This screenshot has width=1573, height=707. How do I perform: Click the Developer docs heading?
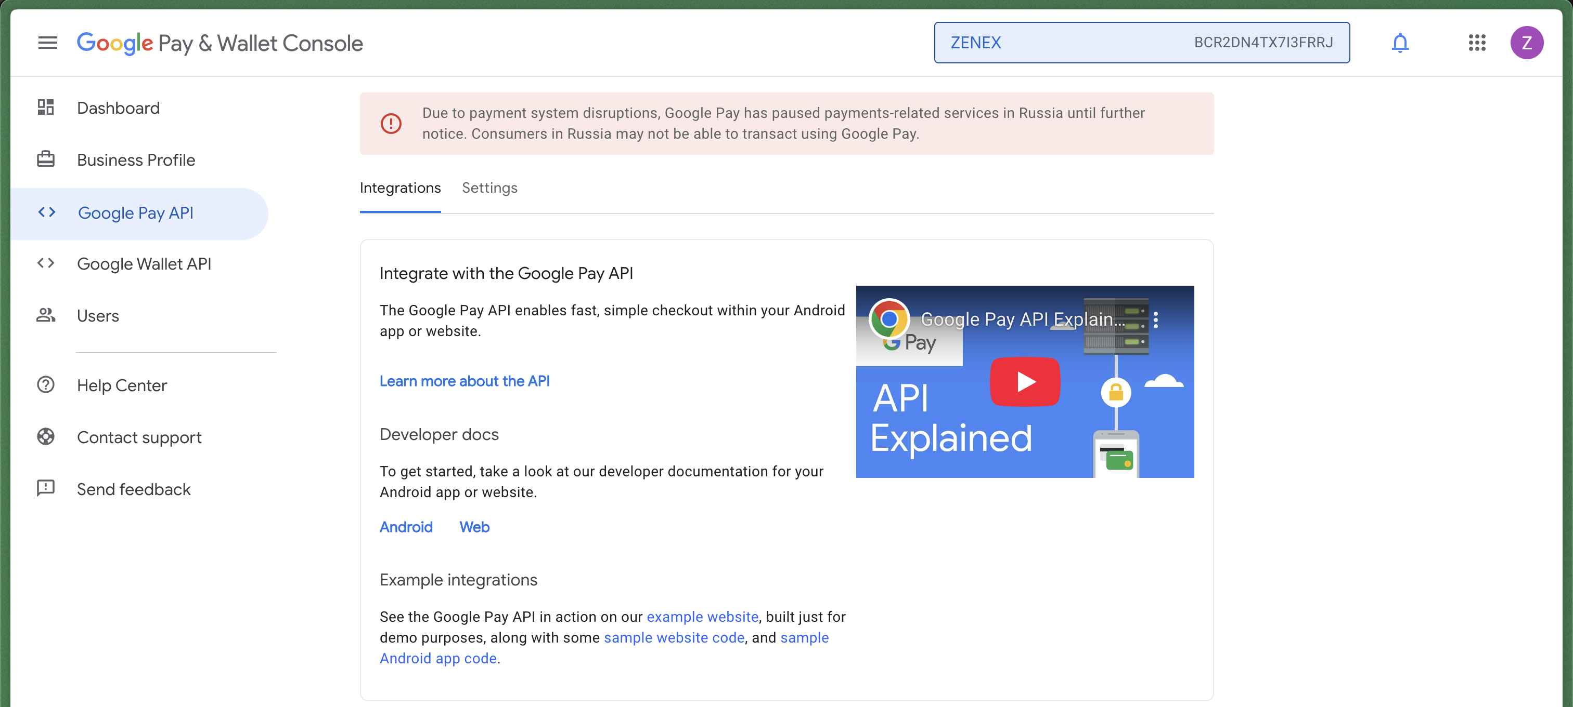[x=439, y=434]
